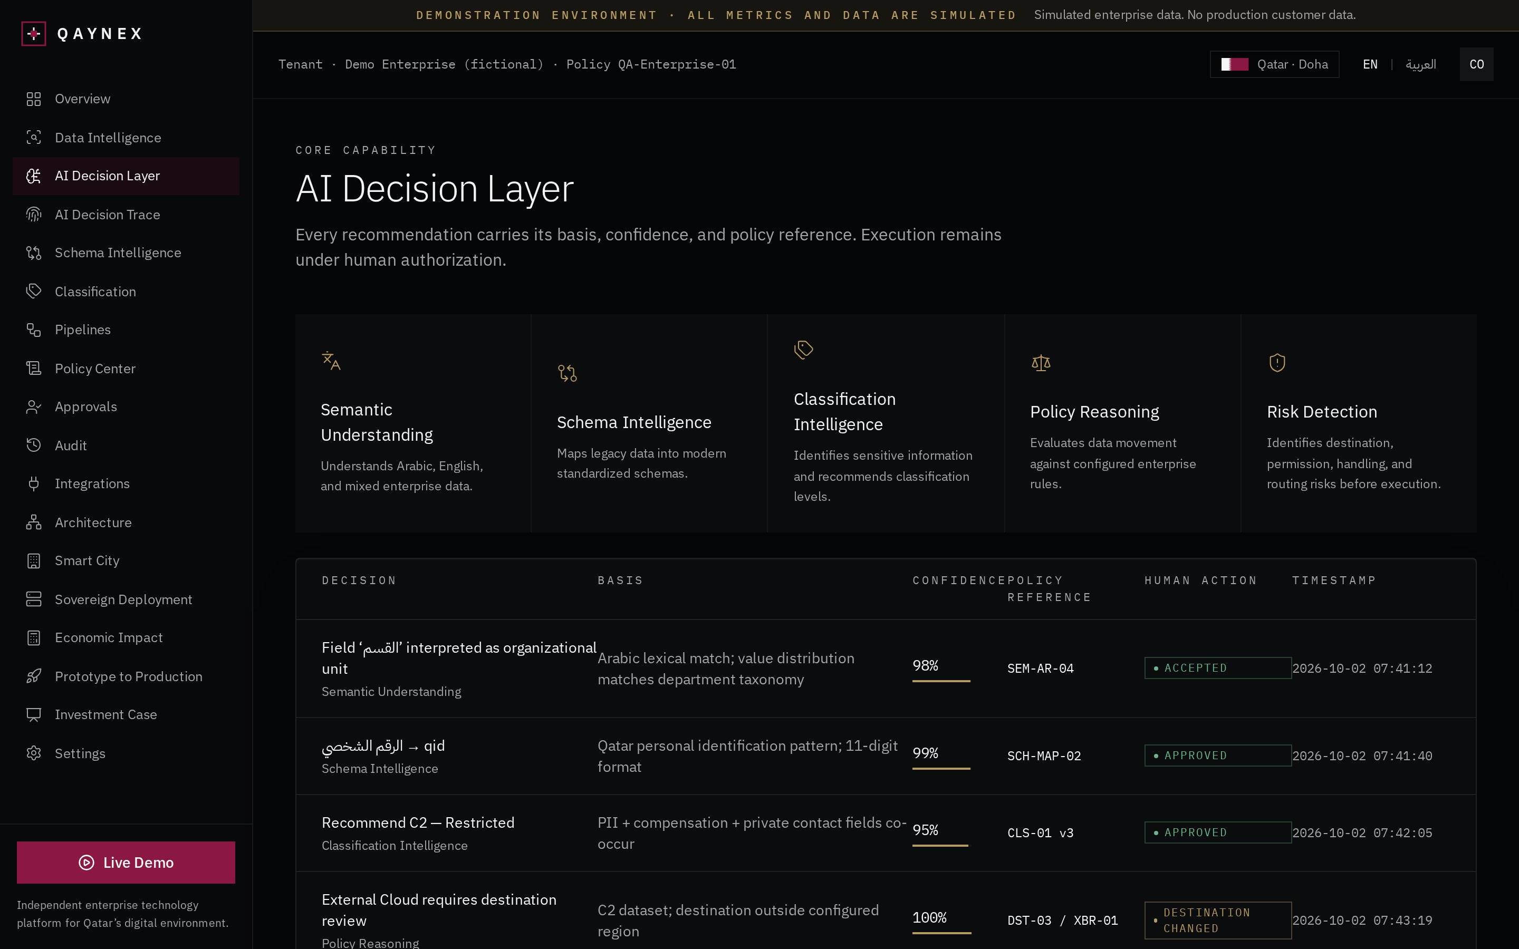Switch language to العربية

pyautogui.click(x=1420, y=65)
